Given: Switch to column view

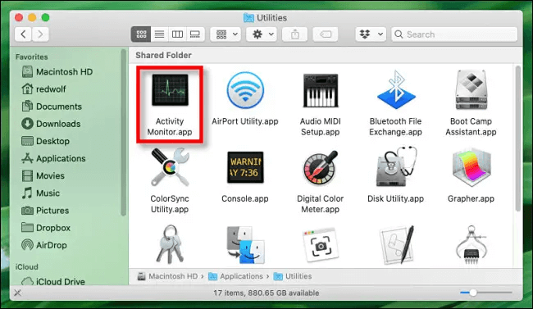Looking at the screenshot, I should pyautogui.click(x=177, y=34).
